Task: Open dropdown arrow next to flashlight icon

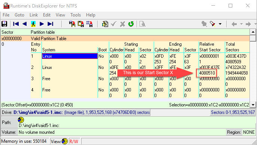Action: coord(220,24)
